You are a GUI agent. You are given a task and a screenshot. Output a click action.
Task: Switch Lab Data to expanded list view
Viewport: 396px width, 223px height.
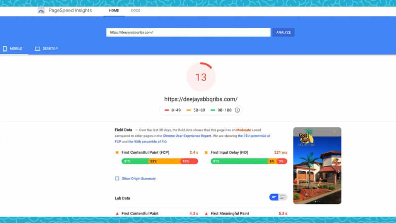283,197
